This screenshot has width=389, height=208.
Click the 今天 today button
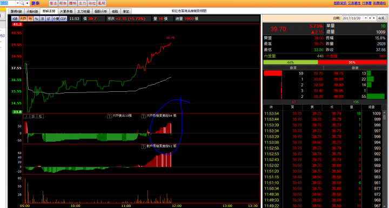pos(381,18)
